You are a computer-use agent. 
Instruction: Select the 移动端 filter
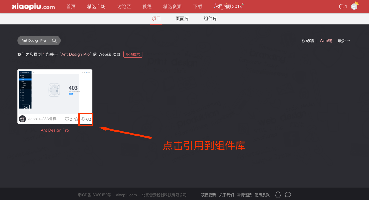tap(308, 41)
